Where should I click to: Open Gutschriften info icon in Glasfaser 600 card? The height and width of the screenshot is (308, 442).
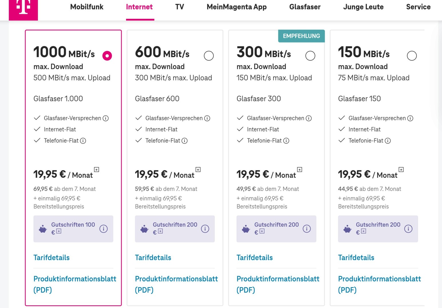coord(205,229)
